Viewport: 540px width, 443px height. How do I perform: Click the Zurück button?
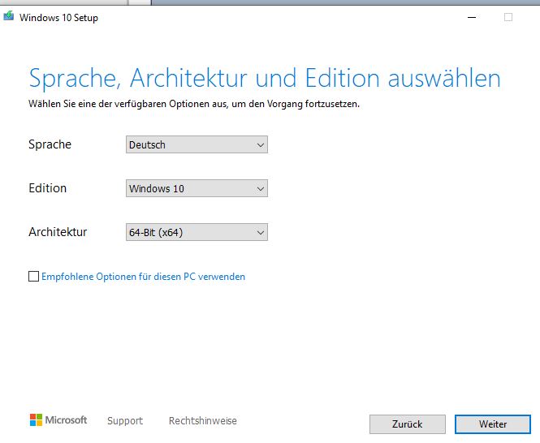[408, 424]
